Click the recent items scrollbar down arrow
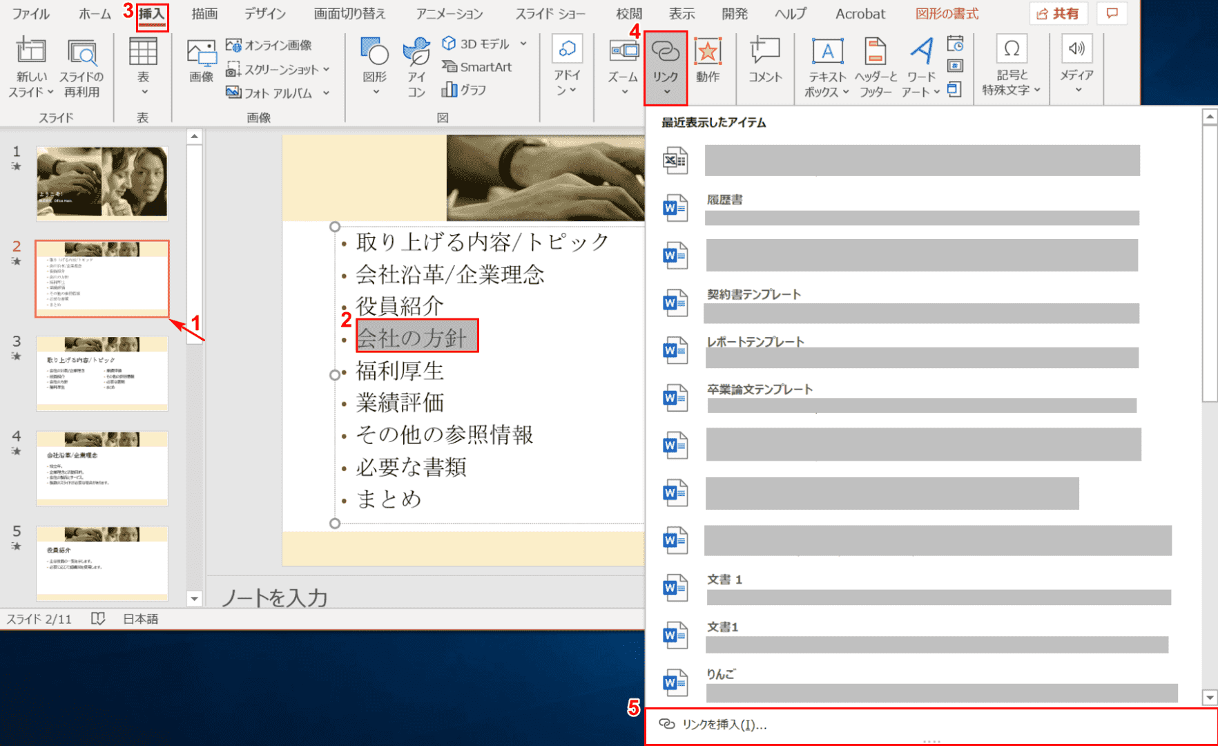Image resolution: width=1218 pixels, height=746 pixels. click(x=1209, y=697)
